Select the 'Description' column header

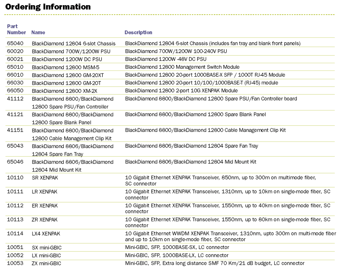click(138, 33)
